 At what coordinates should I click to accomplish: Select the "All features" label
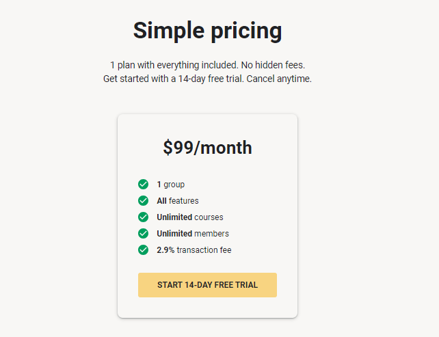tap(178, 201)
